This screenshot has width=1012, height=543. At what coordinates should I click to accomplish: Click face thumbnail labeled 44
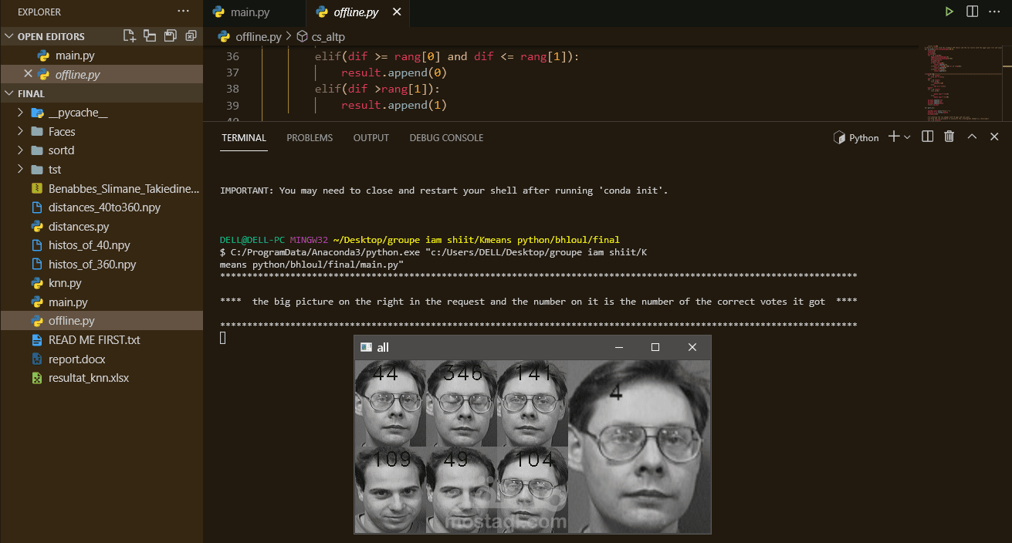coord(391,403)
